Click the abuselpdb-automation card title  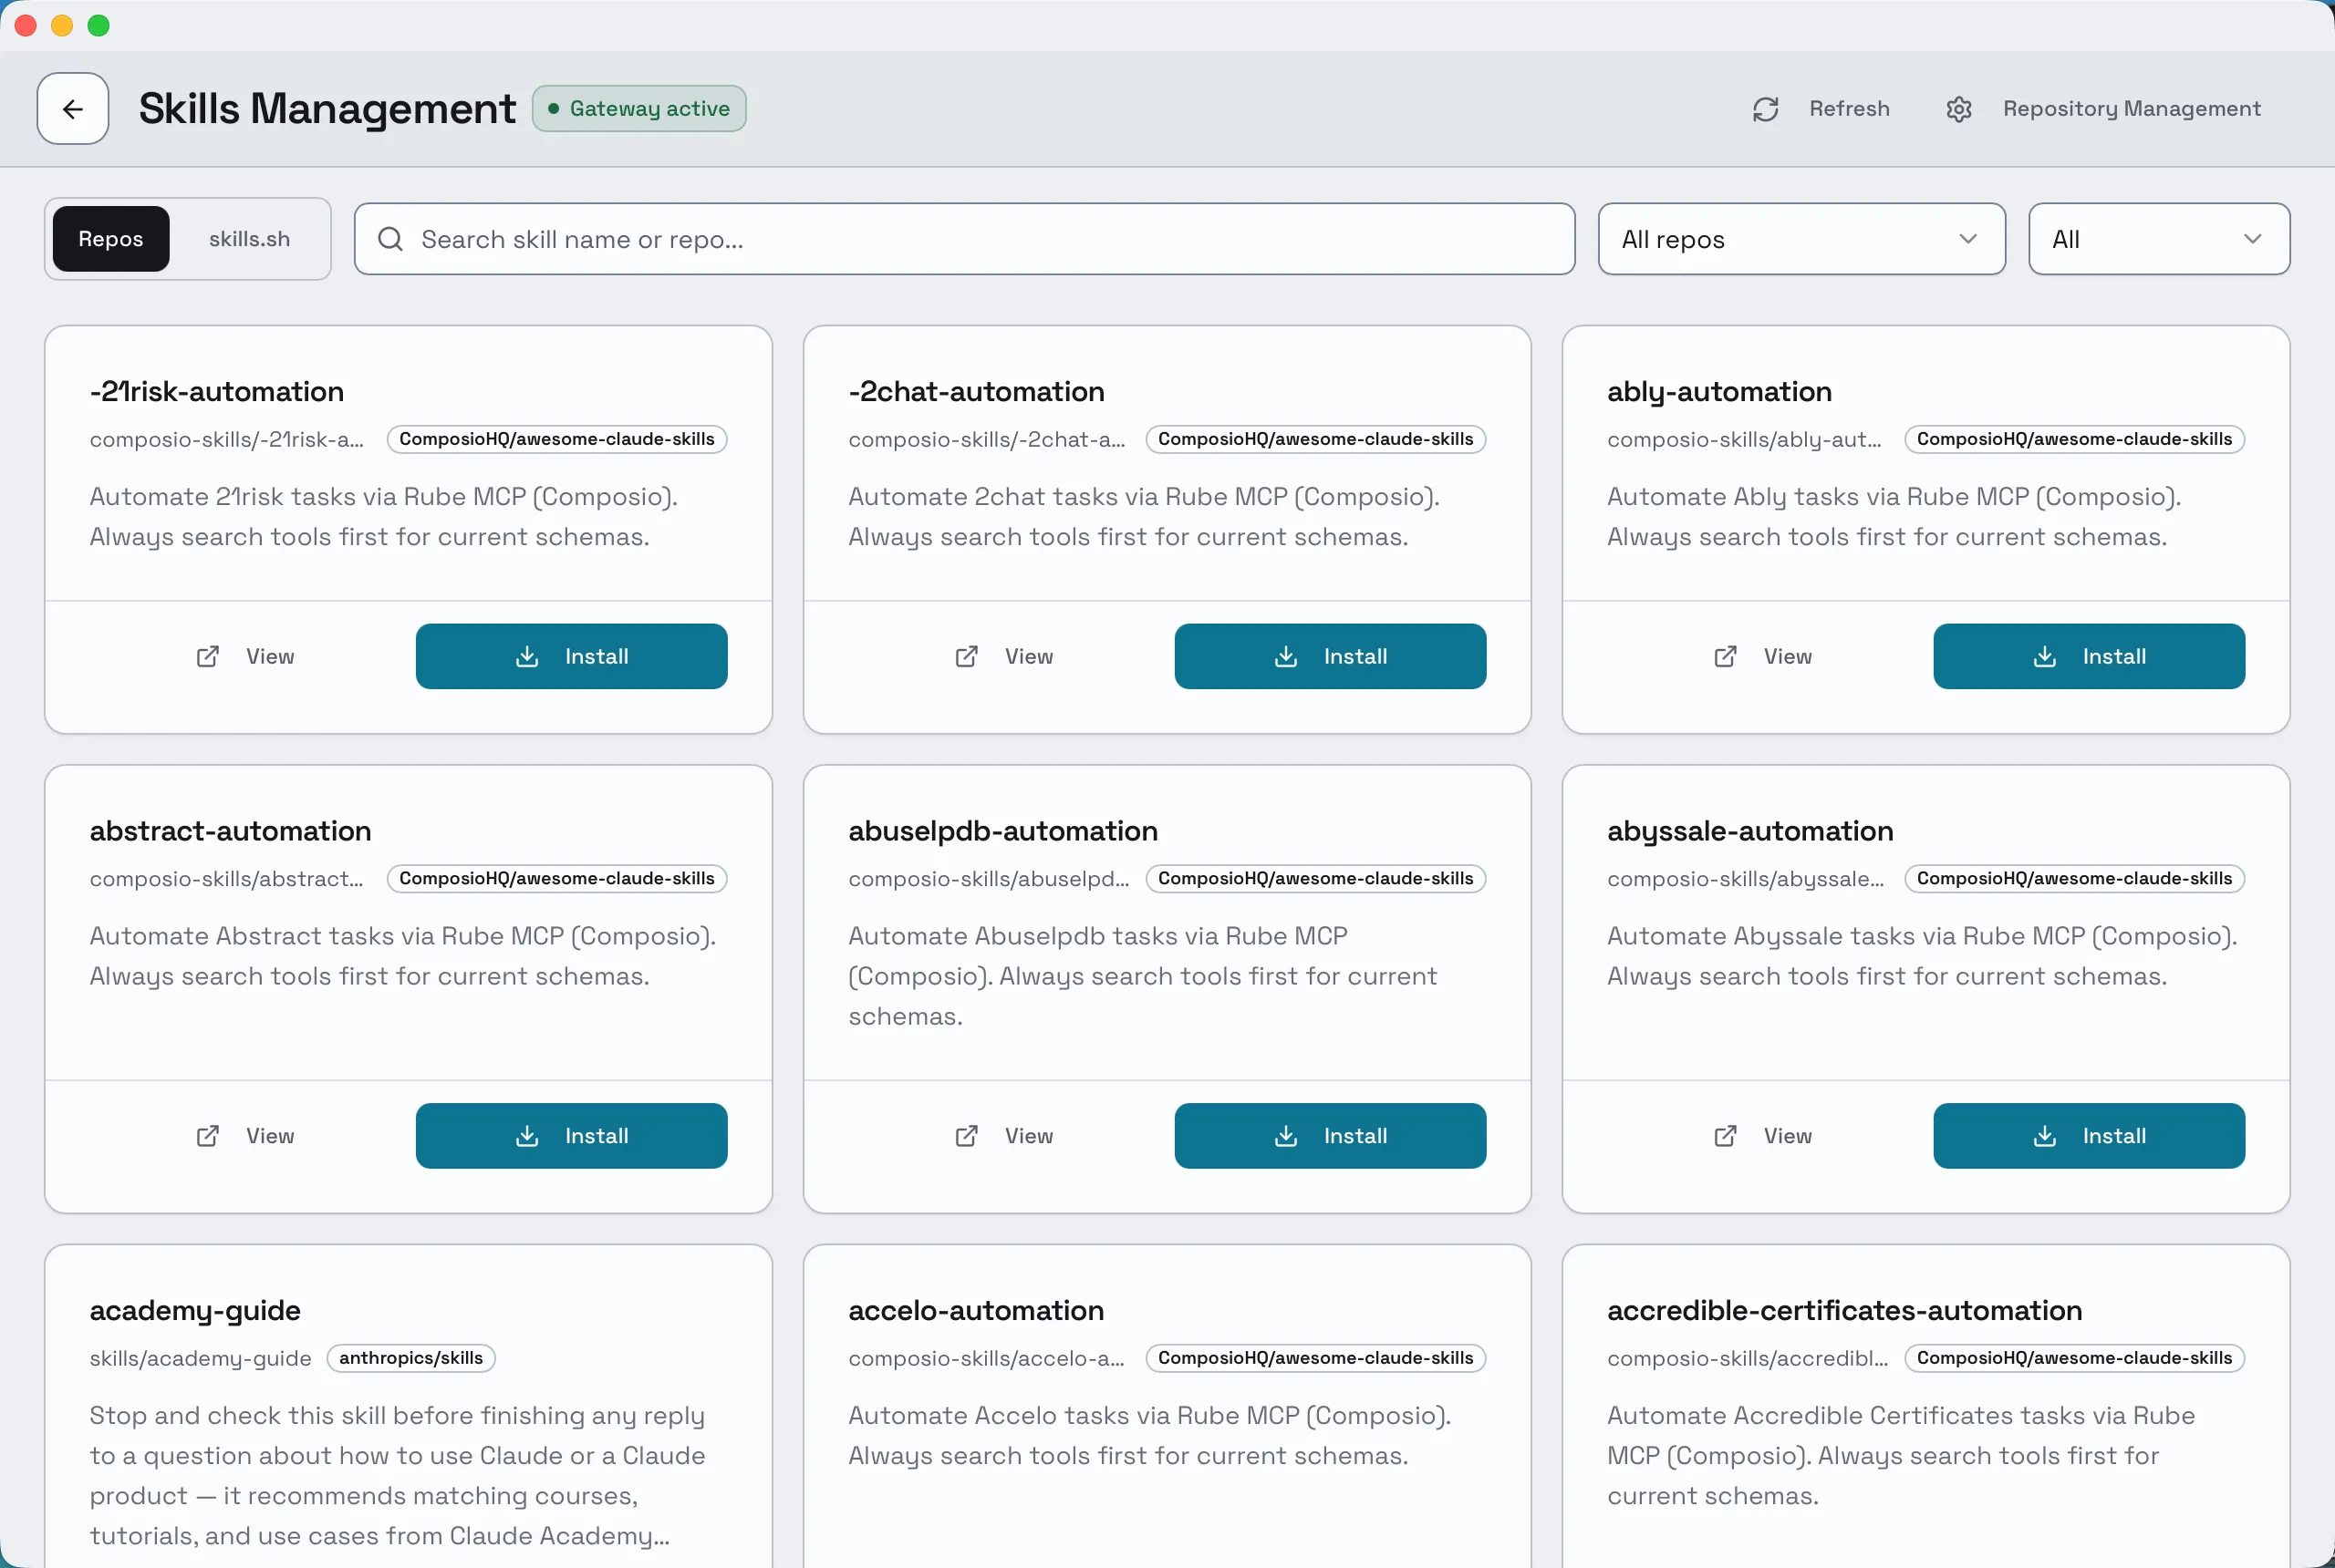[1003, 830]
